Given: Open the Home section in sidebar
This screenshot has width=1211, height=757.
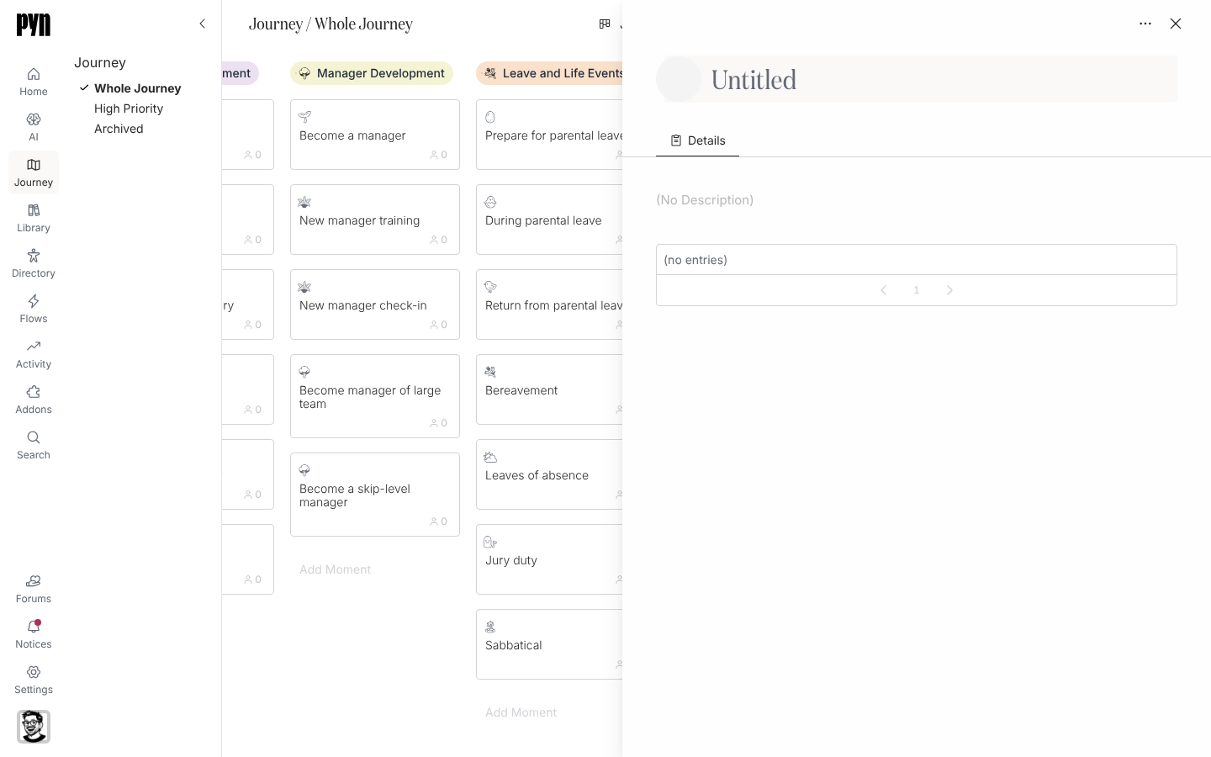Looking at the screenshot, I should 34,82.
